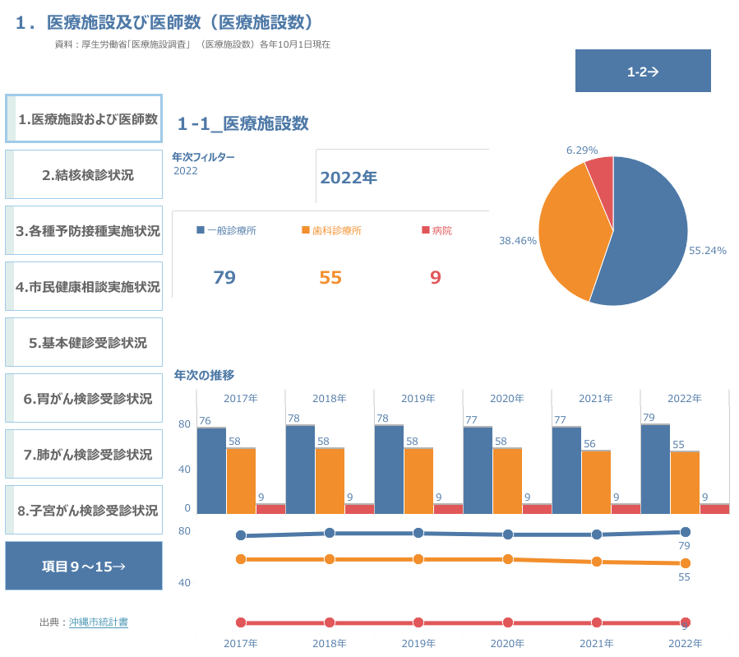The image size is (739, 657).
Task: Open 4.市民健康相談実施状況 page
Action: 84,287
